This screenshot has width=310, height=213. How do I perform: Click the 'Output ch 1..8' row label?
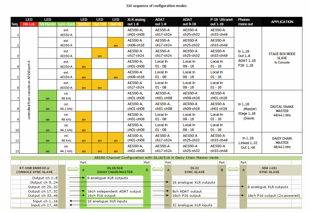45,178
